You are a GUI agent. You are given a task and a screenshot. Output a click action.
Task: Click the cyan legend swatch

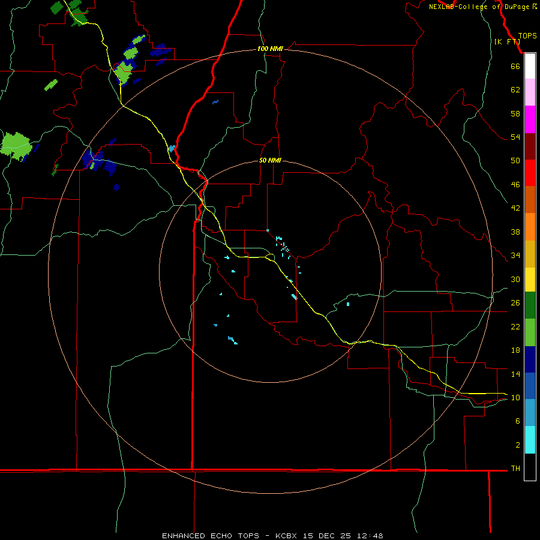(x=530, y=440)
